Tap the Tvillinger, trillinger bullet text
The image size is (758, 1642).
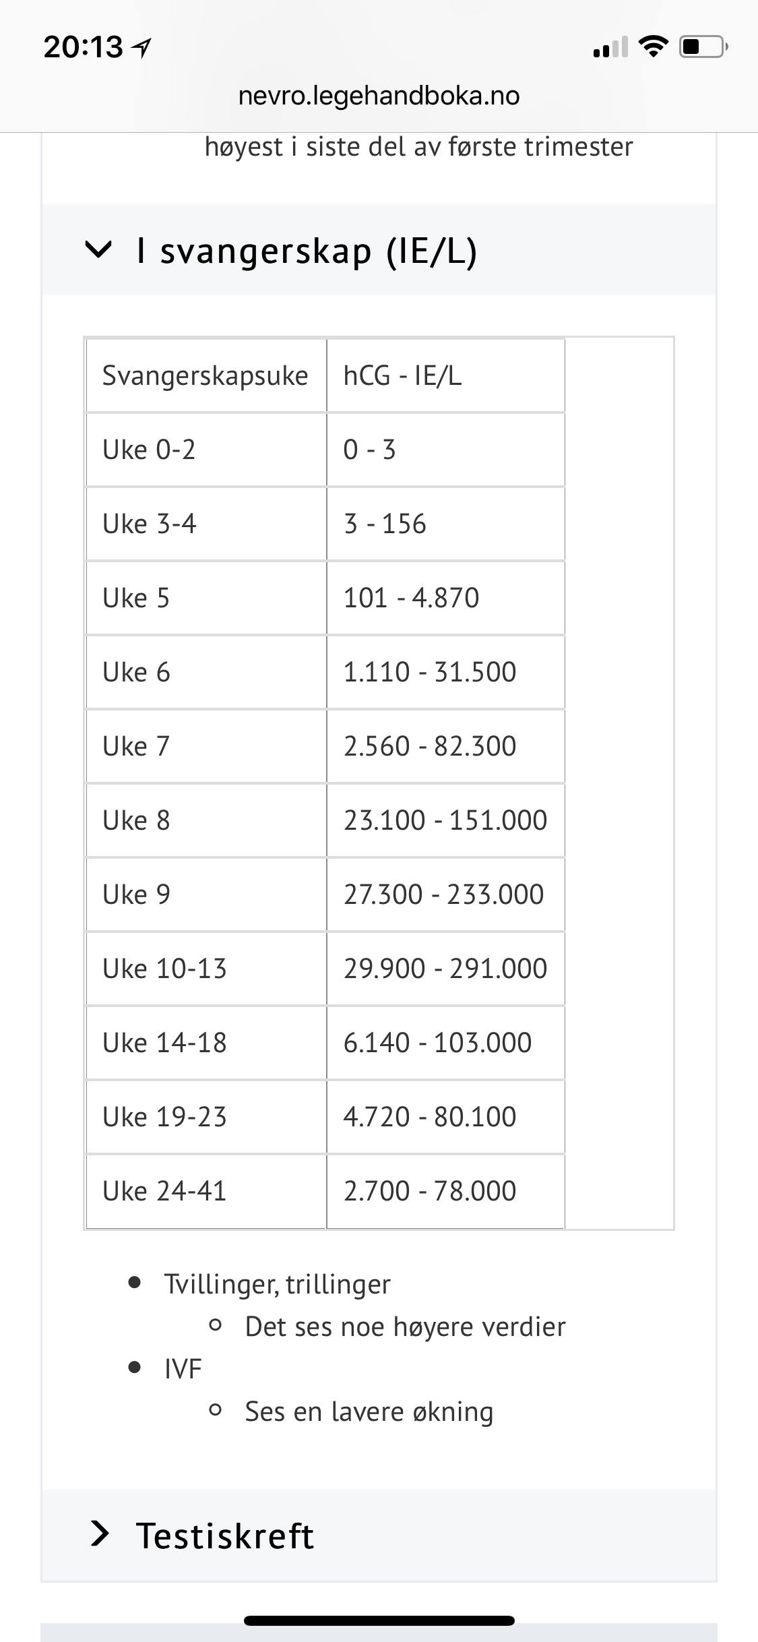point(277,1284)
